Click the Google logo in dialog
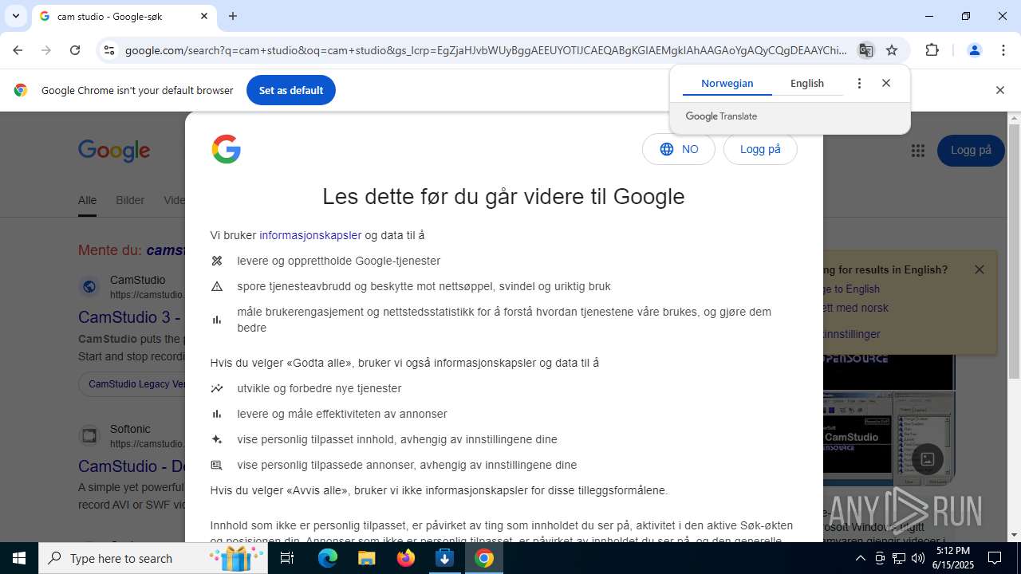1021x574 pixels. coord(227,149)
